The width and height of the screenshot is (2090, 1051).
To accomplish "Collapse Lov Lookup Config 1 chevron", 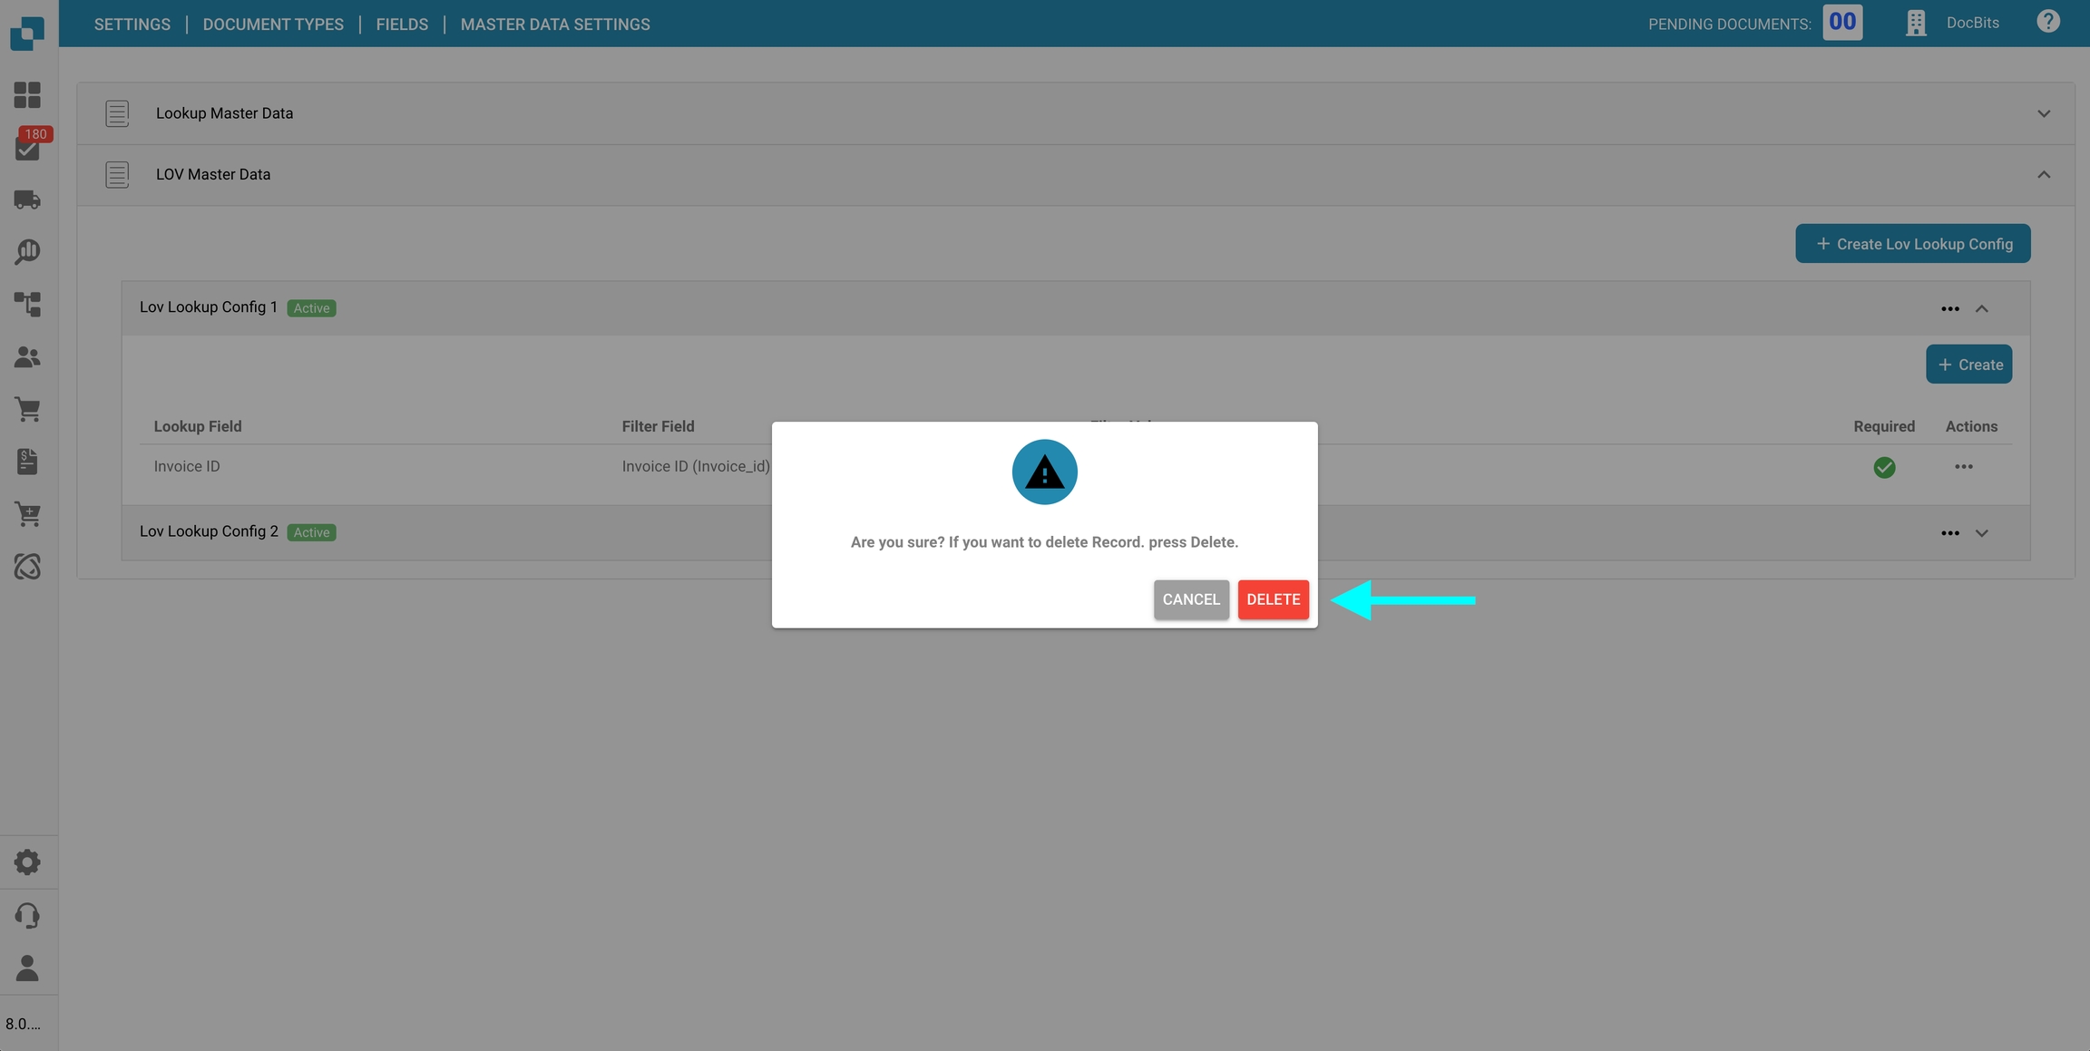I will click(x=1982, y=309).
